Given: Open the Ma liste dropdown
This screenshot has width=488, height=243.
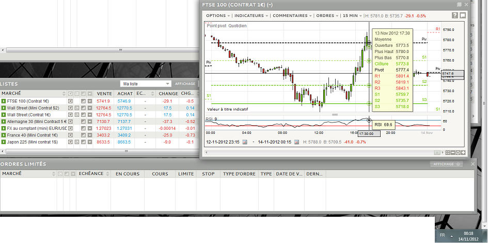Looking at the screenshot, I should pyautogui.click(x=146, y=84).
